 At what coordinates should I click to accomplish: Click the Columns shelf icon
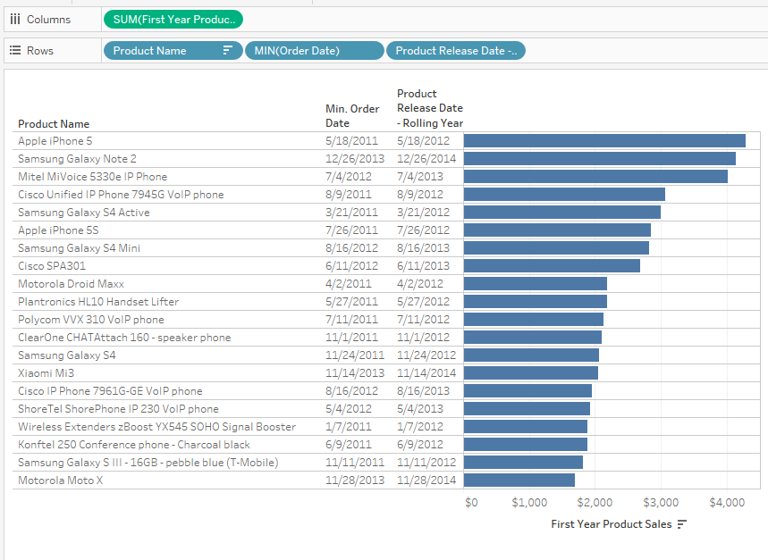coord(15,19)
